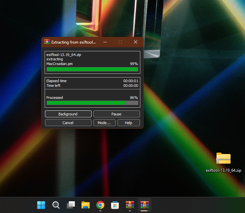The width and height of the screenshot is (245, 213).
Task: Send the extraction to Background
Action: pos(68,114)
